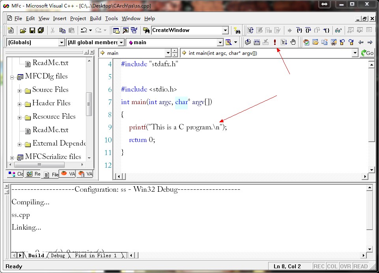This screenshot has height=273, width=379.
Task: Switch to Find in Files 1 tab
Action: (96, 255)
